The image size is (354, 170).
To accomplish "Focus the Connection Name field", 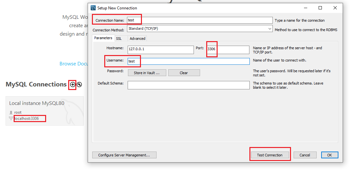I will click(x=200, y=20).
